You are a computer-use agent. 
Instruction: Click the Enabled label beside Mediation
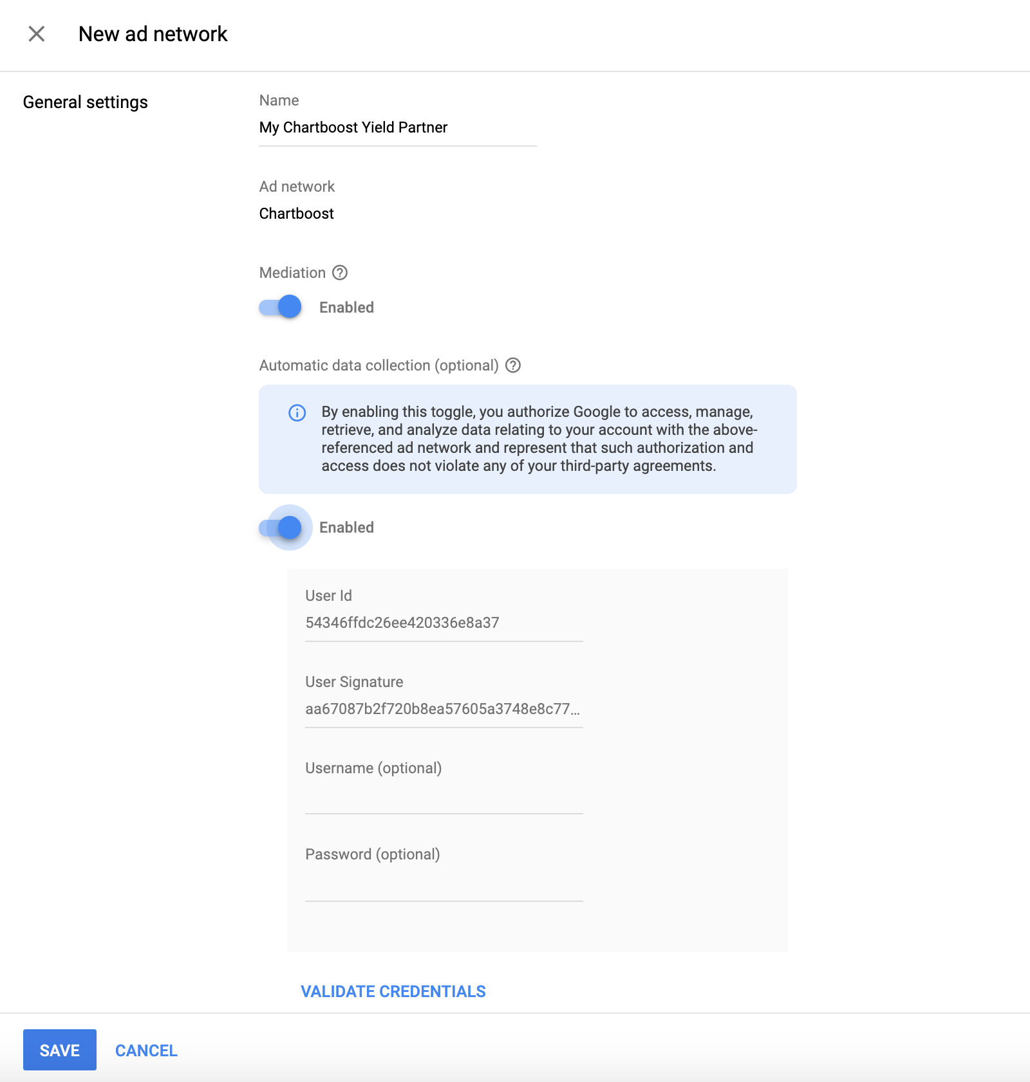point(346,307)
